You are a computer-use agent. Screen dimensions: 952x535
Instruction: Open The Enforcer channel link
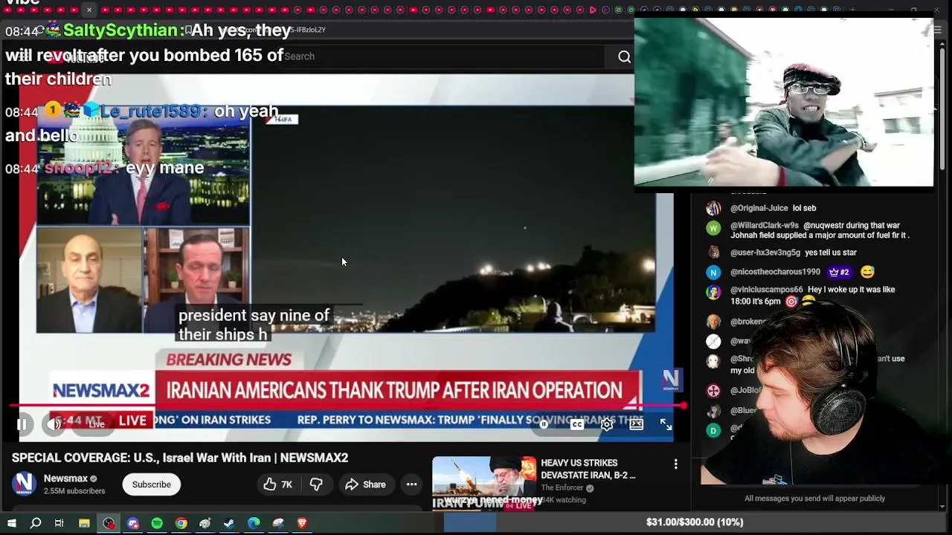(562, 488)
